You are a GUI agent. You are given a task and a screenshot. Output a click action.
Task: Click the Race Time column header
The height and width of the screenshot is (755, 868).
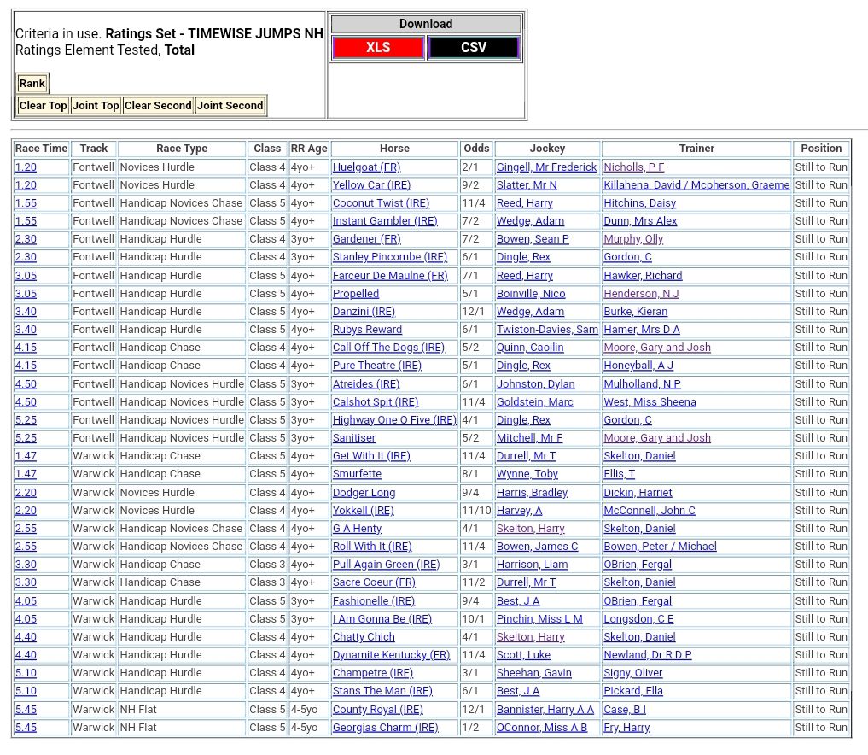[x=41, y=149]
